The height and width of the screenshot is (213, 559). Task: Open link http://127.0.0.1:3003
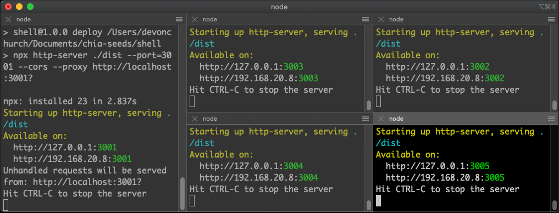(251, 66)
